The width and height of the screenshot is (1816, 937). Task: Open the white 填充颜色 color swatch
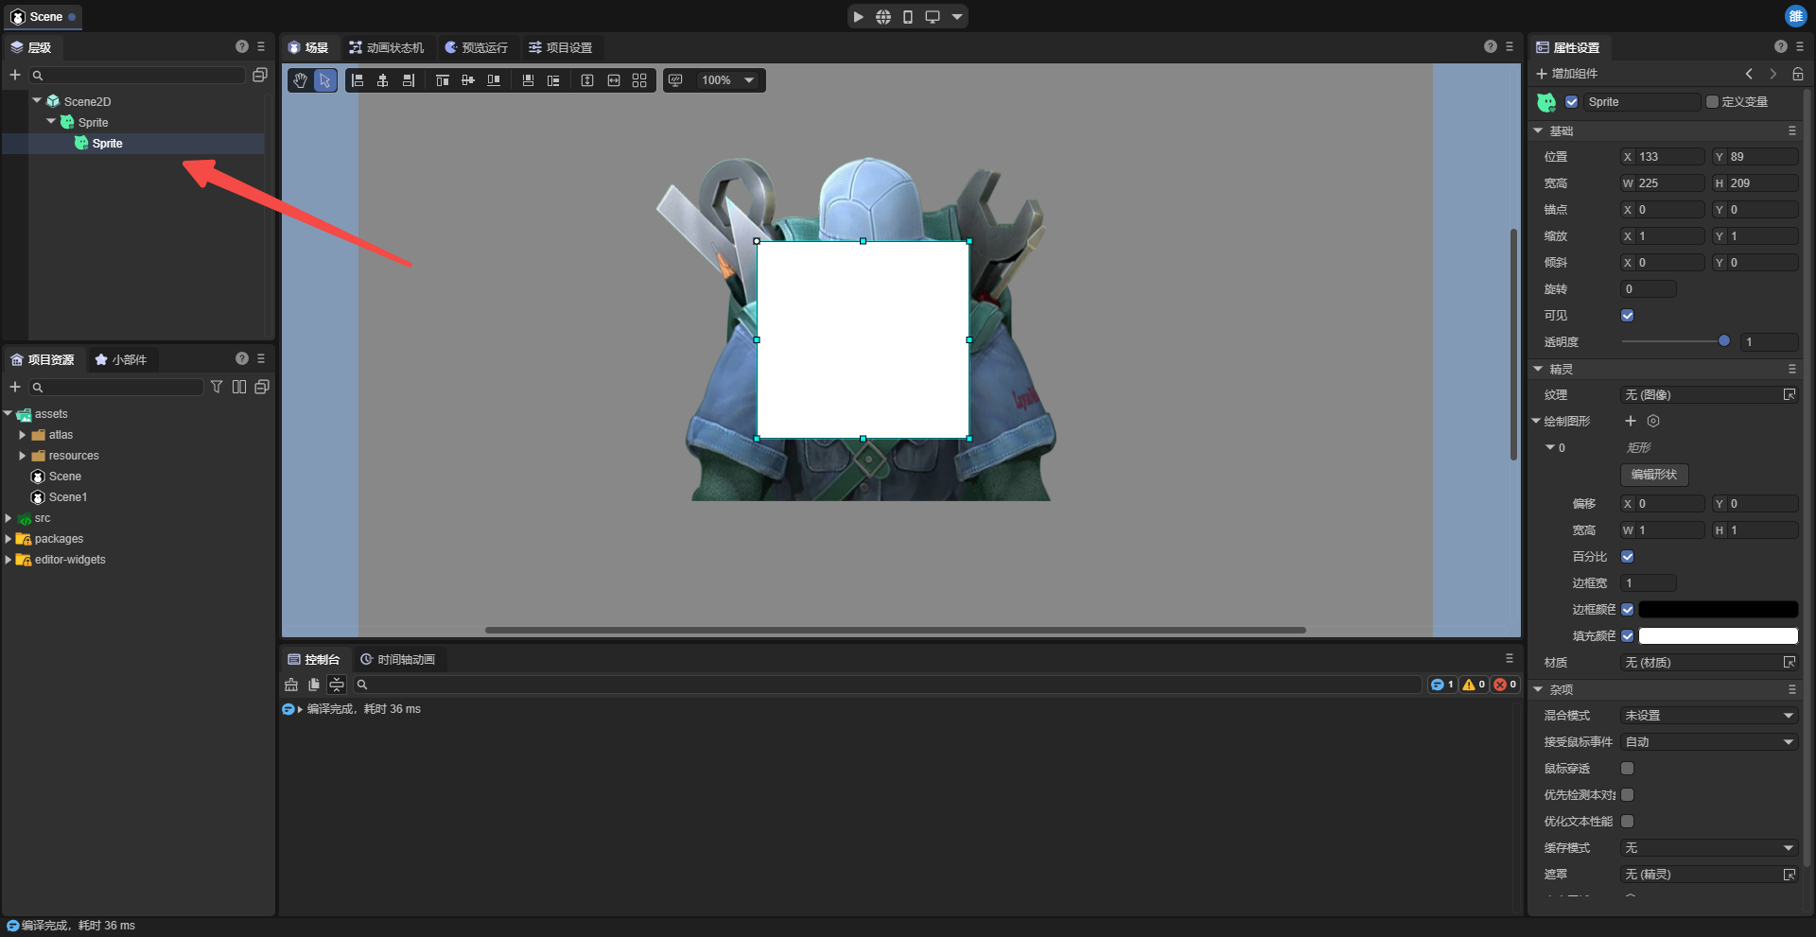pyautogui.click(x=1717, y=636)
